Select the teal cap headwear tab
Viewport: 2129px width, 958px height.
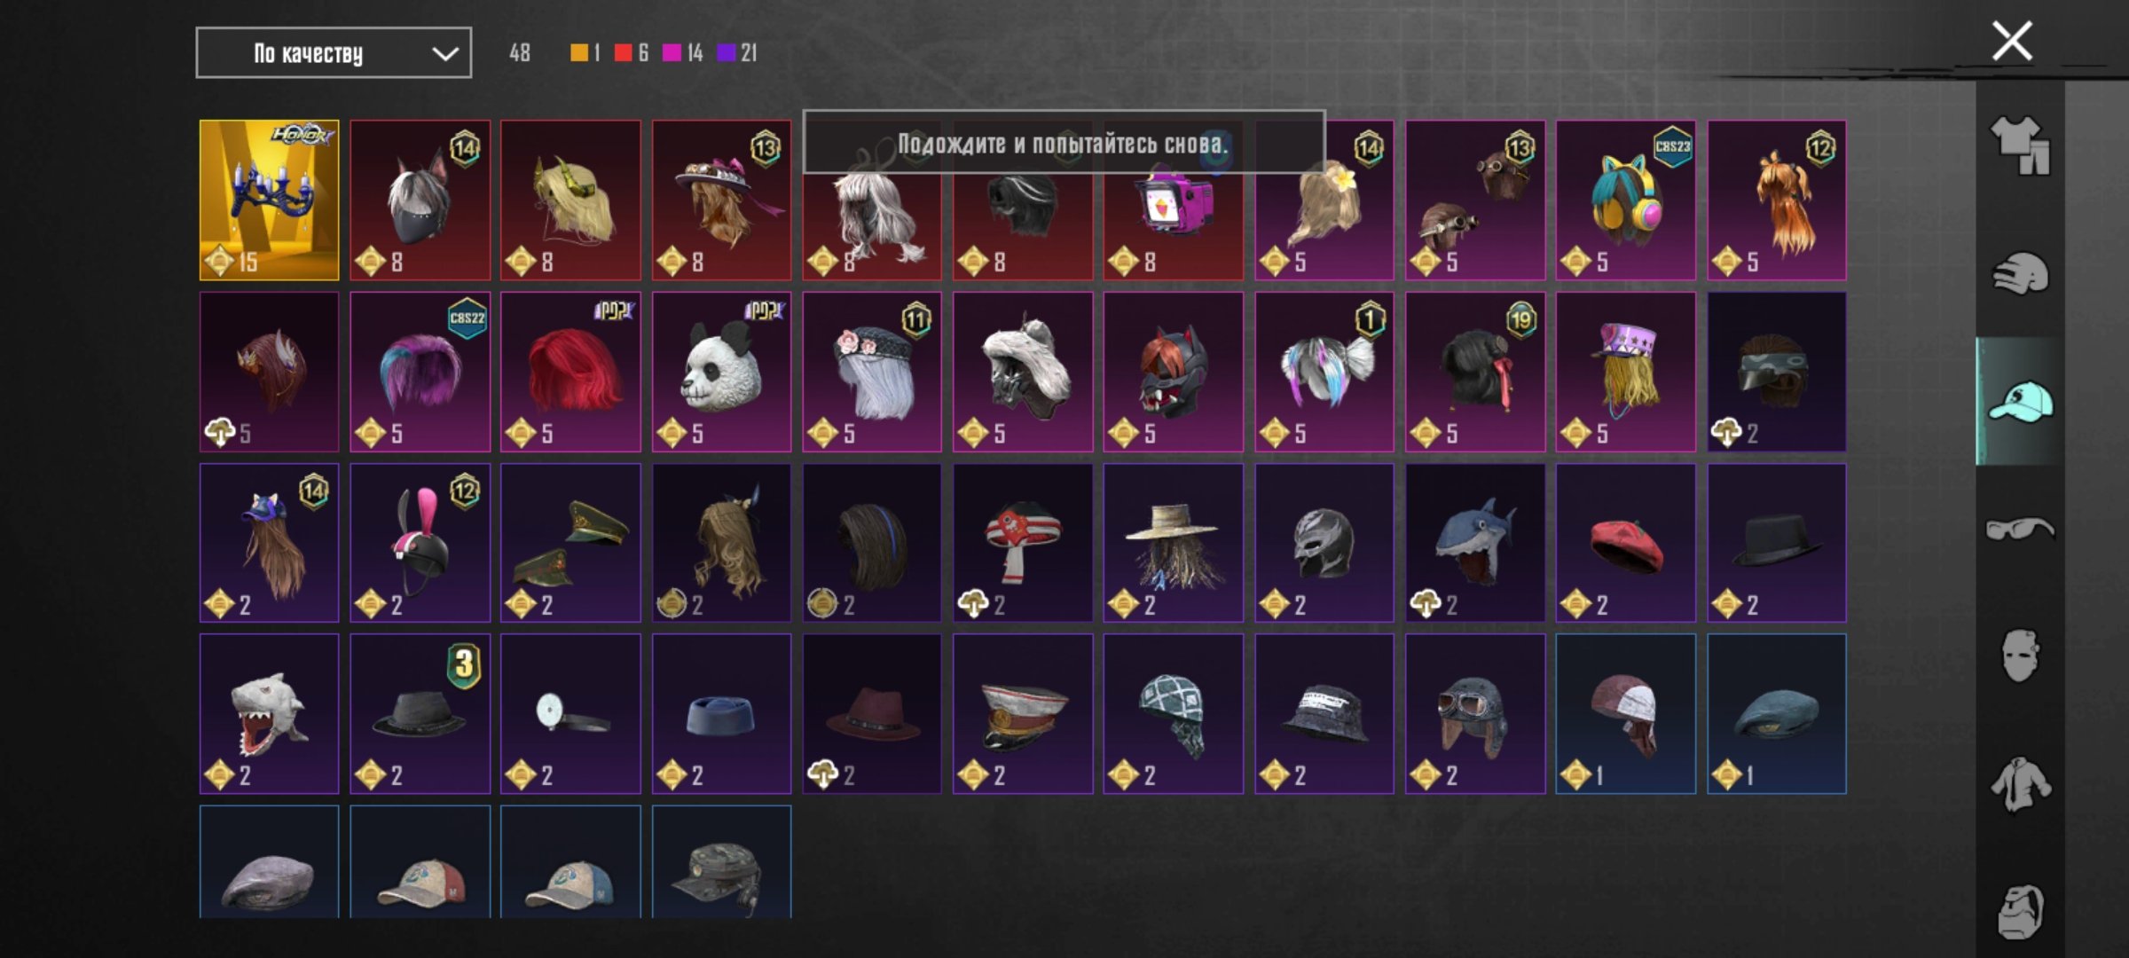[2020, 401]
